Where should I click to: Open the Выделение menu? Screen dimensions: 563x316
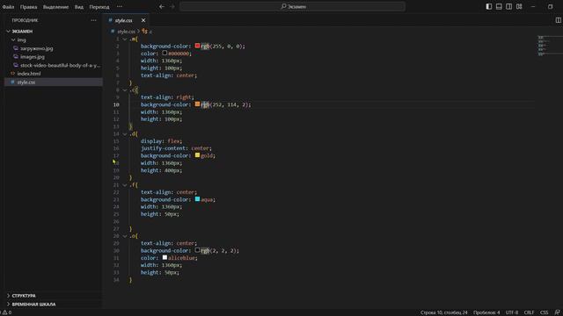tap(55, 7)
